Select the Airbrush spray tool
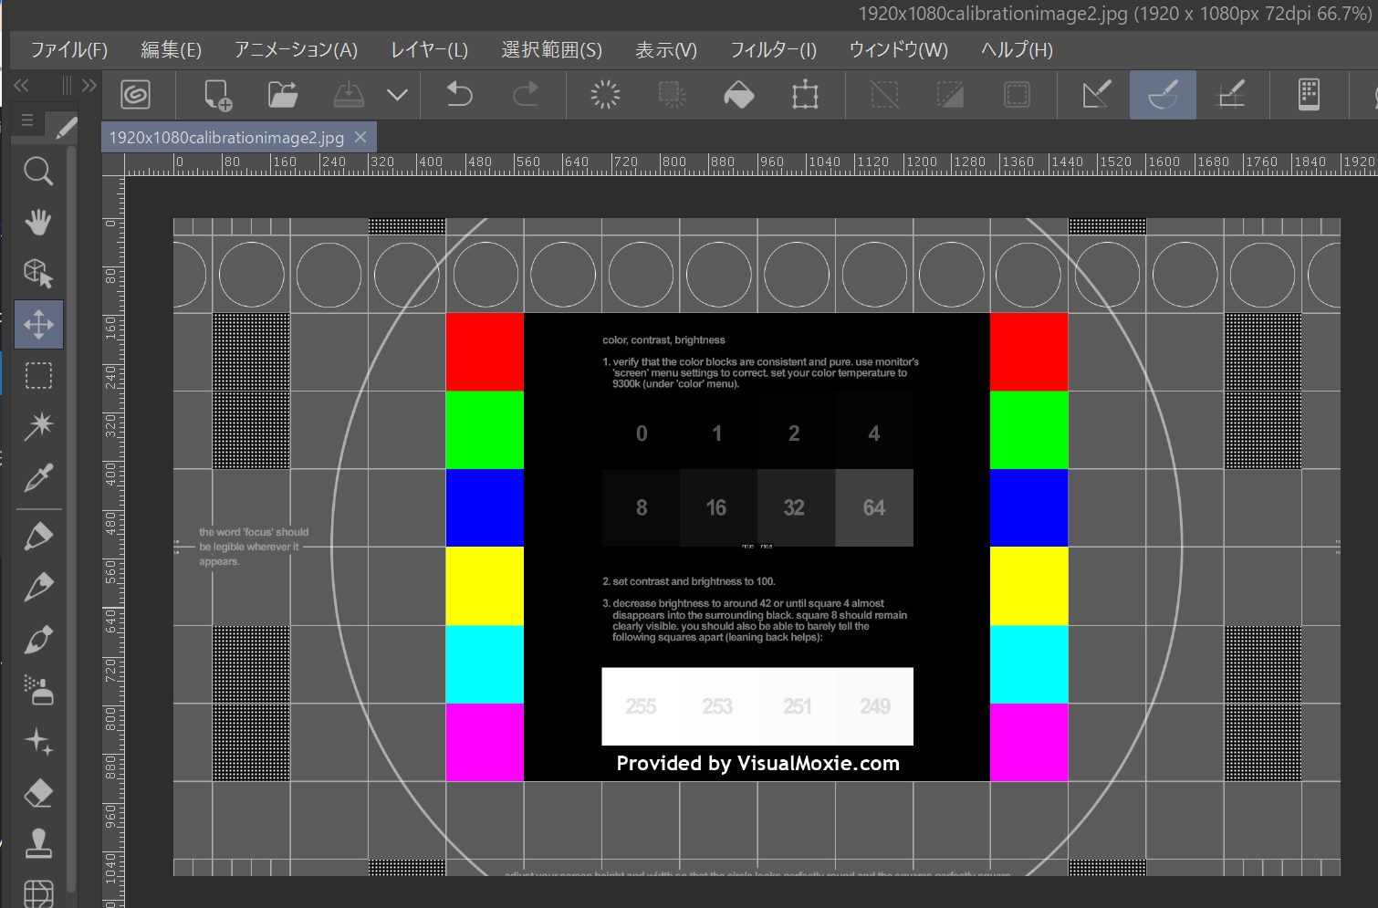The width and height of the screenshot is (1378, 908). click(38, 690)
